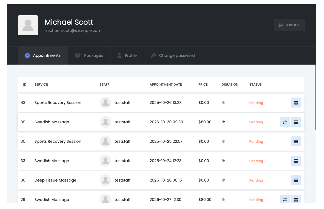Click staff avatar in appointment 43 row

pos(106,103)
